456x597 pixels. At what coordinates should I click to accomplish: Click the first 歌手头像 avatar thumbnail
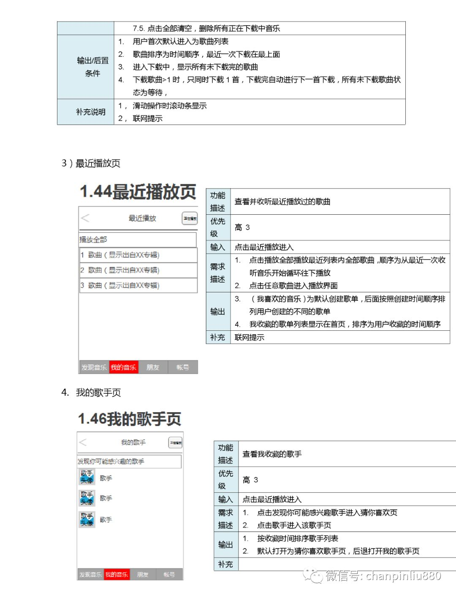[87, 477]
